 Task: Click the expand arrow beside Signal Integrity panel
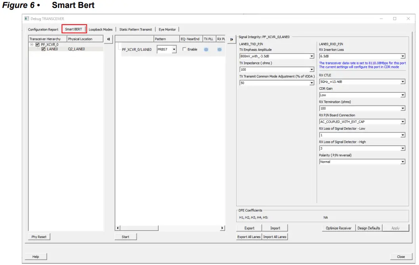[231, 38]
